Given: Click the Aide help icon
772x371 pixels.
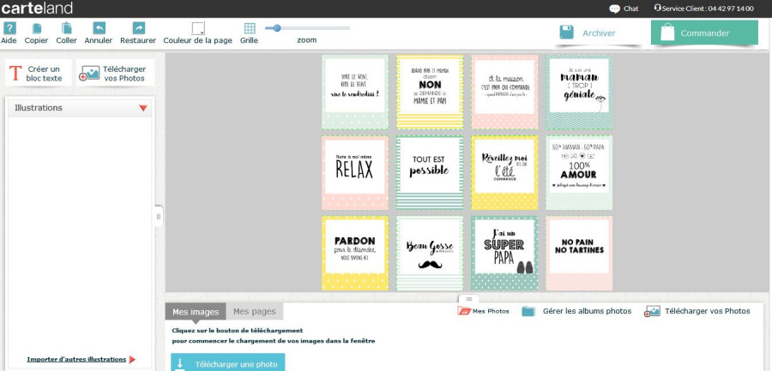Looking at the screenshot, I should [9, 28].
